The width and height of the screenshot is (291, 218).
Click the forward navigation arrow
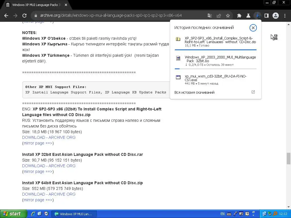click(15, 16)
